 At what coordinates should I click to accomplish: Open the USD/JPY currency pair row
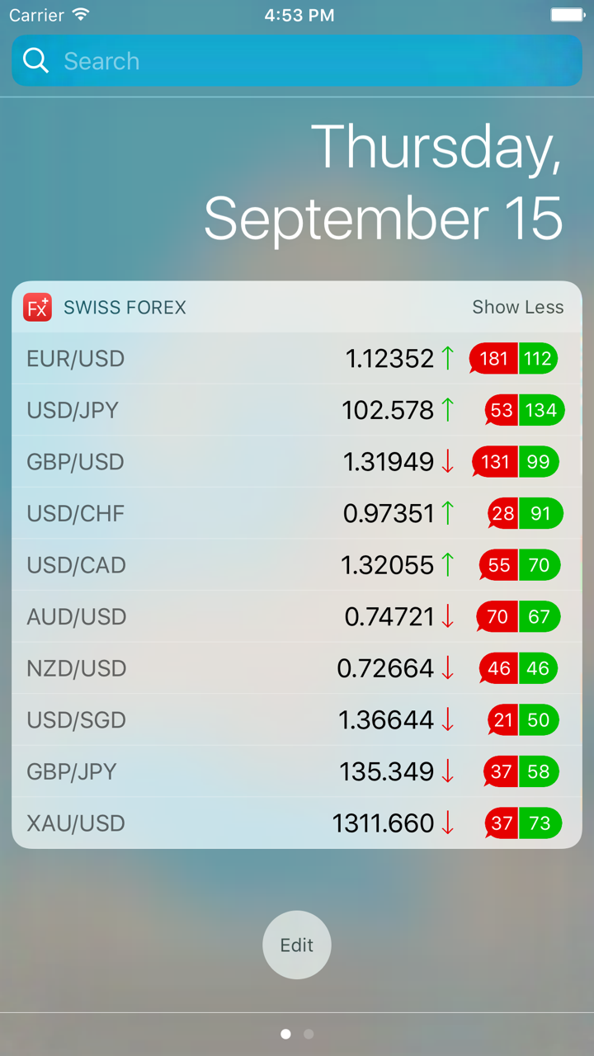pyautogui.click(x=73, y=410)
